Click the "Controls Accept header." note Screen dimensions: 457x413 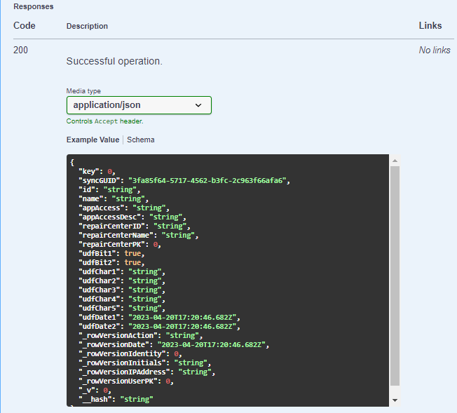[x=104, y=121]
